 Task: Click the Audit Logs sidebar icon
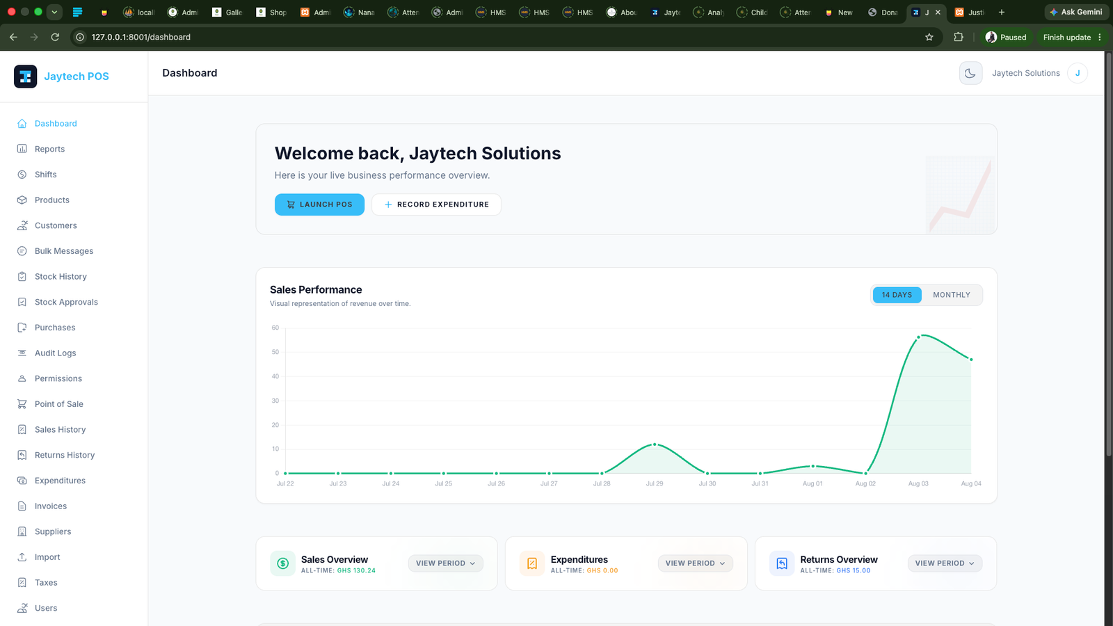pos(22,353)
